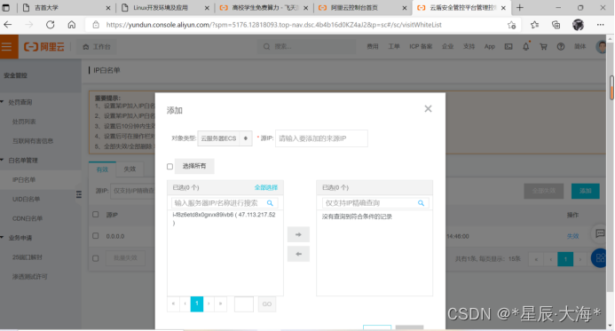Select server i-f8z6etd8x0gxvx89ivb6 in list
The image size is (615, 331).
[x=225, y=219]
